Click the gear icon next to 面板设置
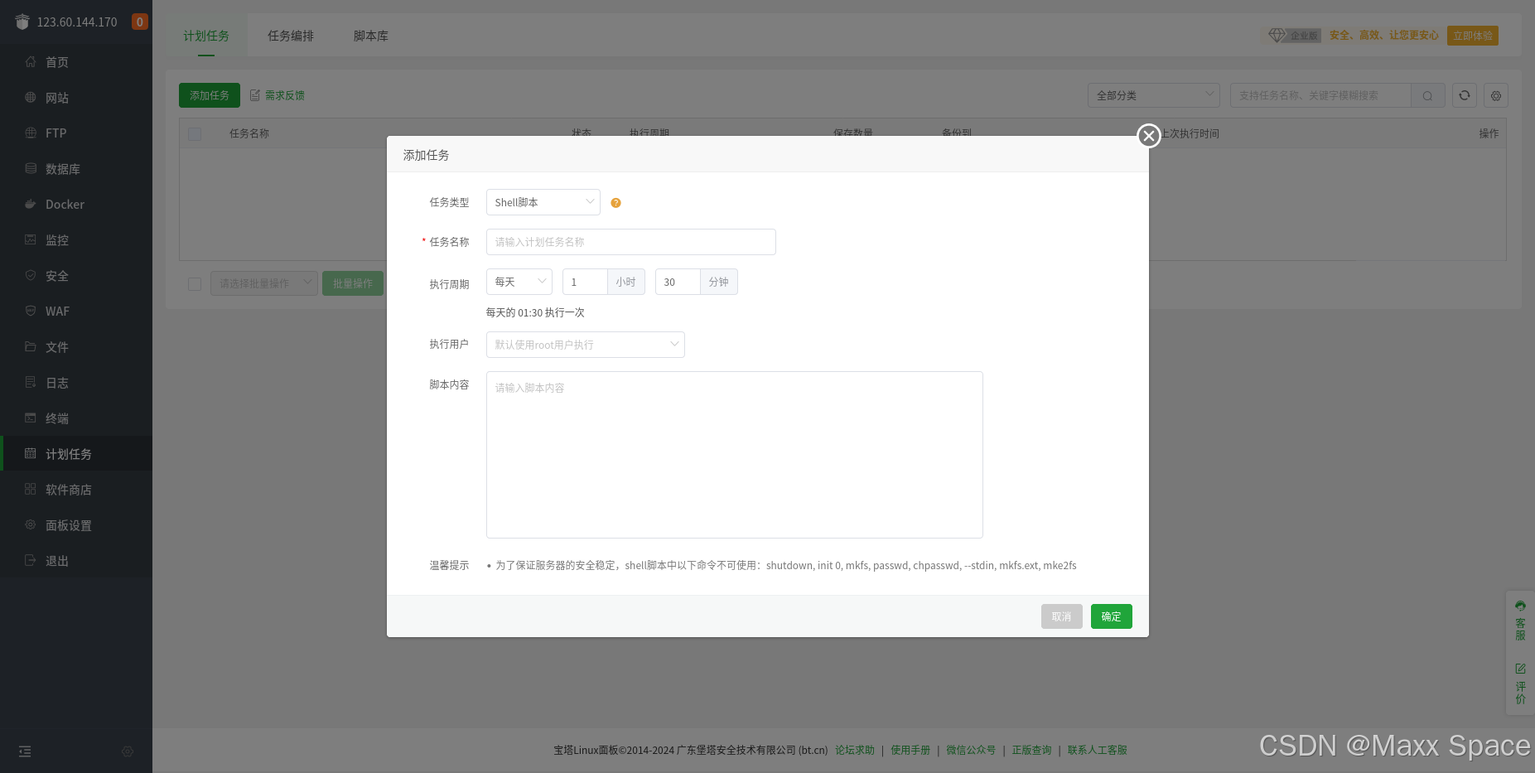Image resolution: width=1535 pixels, height=773 pixels. coord(31,524)
